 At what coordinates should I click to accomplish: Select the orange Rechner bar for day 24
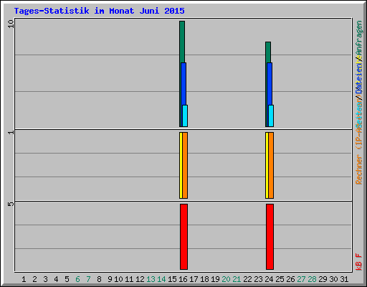pos(271,165)
